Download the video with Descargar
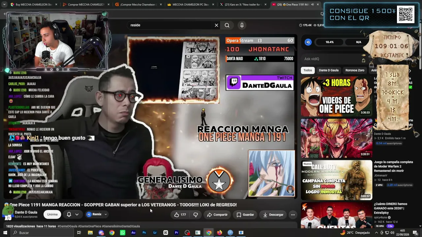Screen dimensions: 422x237 pyautogui.click(x=273, y=215)
